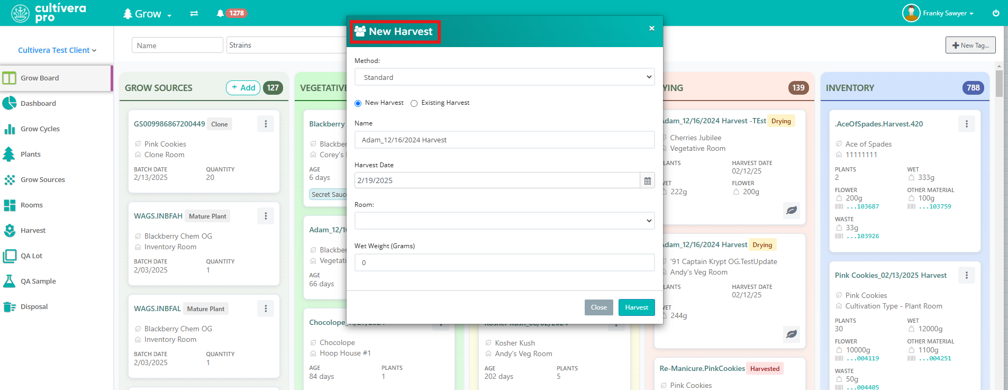Go to Grow Cycles in sidebar
The height and width of the screenshot is (390, 1008).
pos(40,129)
